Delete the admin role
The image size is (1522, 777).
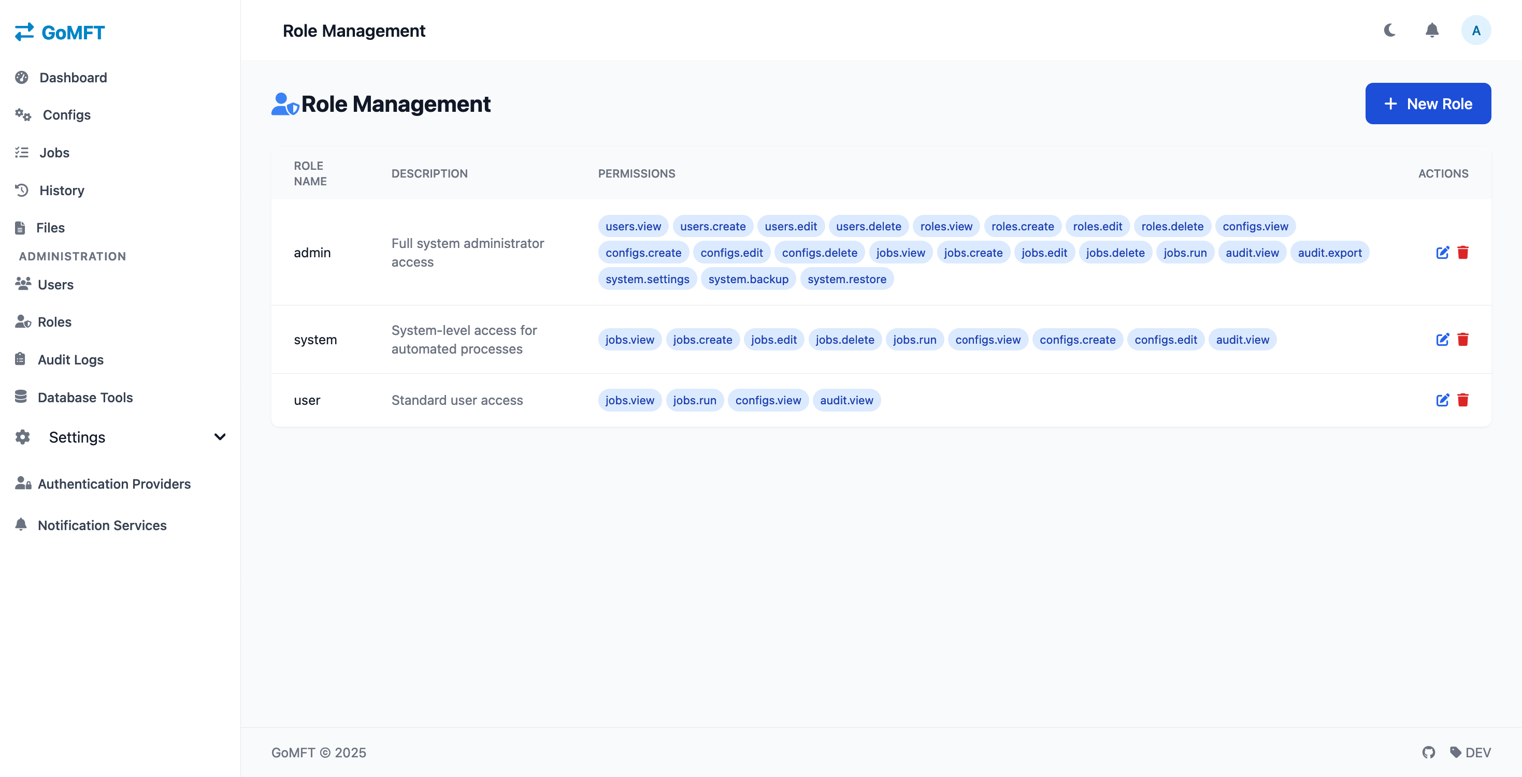1462,253
